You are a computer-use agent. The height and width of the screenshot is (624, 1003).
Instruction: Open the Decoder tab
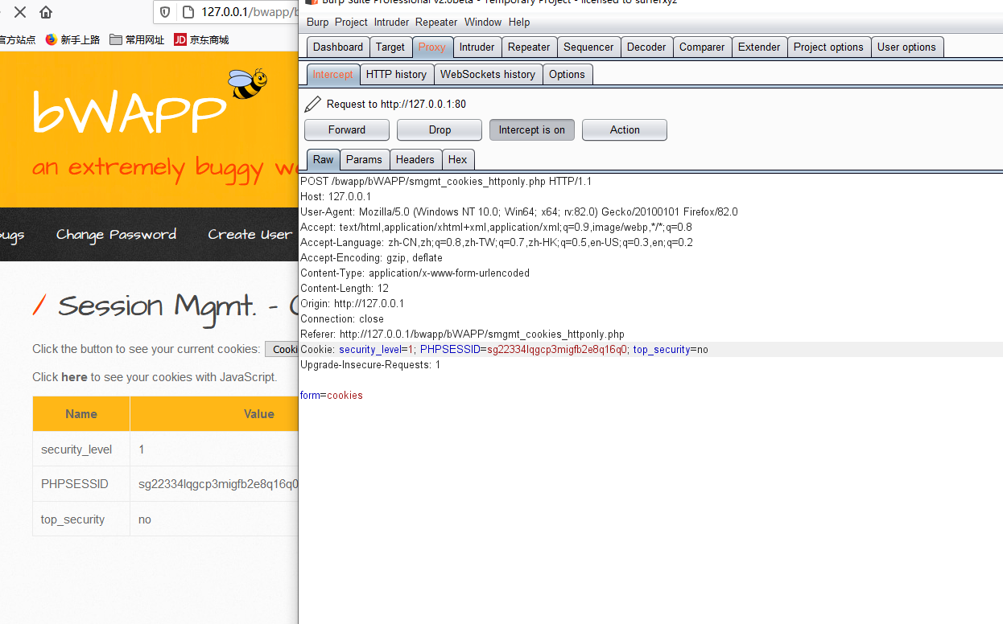point(646,47)
